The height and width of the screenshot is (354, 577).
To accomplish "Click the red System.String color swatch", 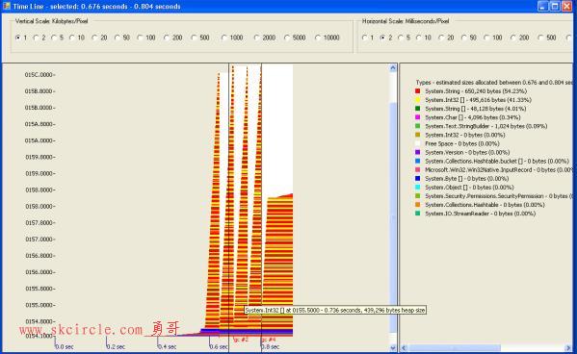I will tap(418, 90).
